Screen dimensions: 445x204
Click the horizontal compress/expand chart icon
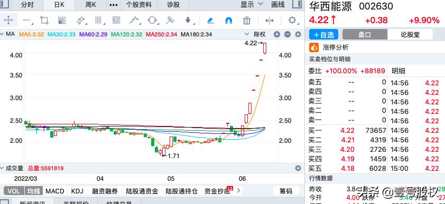point(270,21)
